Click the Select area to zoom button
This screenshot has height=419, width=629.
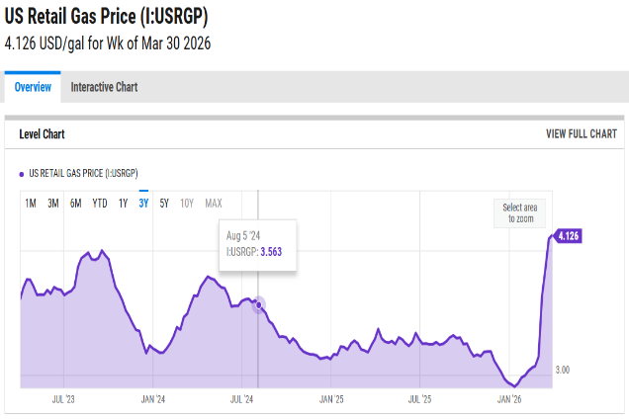(x=519, y=212)
